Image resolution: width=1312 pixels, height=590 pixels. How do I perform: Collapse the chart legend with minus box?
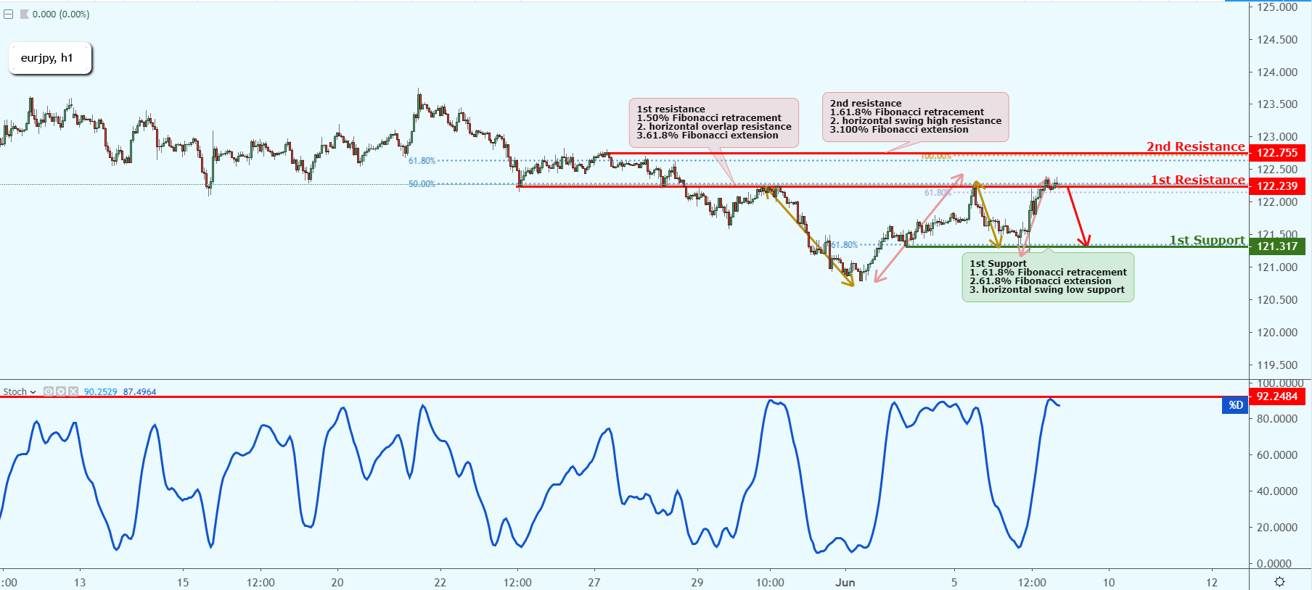(x=8, y=14)
